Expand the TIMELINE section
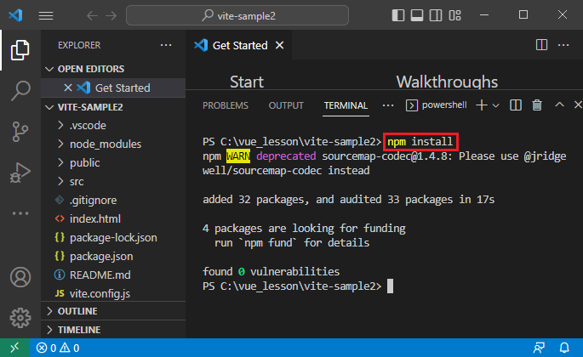583x357 pixels. click(113, 330)
